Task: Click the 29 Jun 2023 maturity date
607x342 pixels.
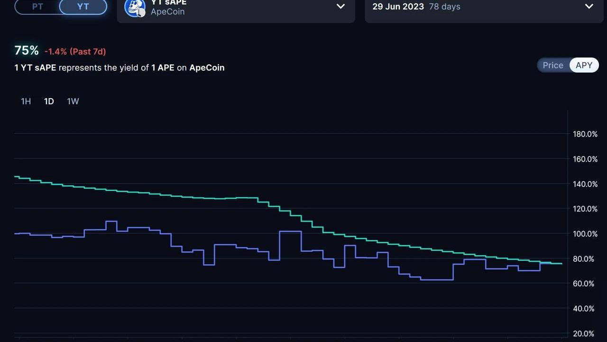Action: [398, 7]
